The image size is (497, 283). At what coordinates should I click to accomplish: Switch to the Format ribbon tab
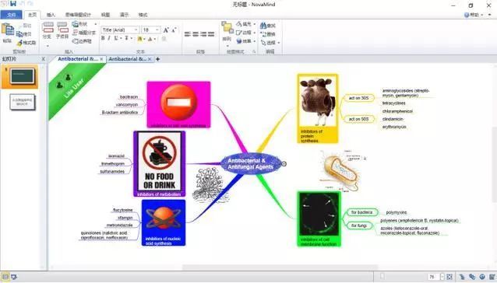[143, 15]
